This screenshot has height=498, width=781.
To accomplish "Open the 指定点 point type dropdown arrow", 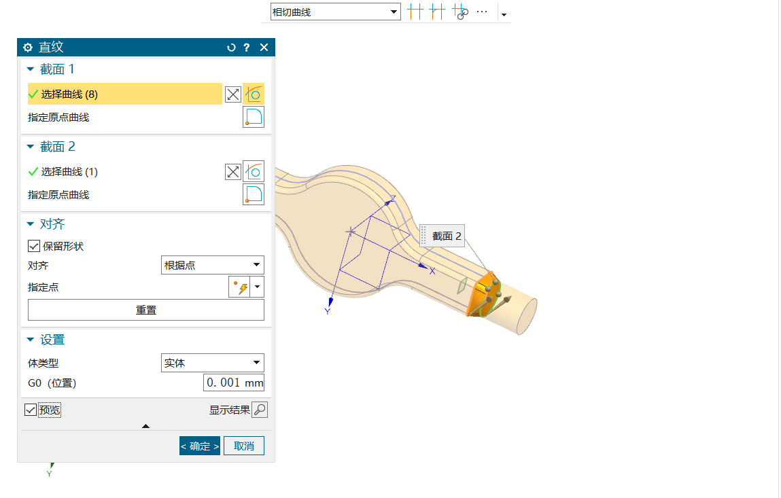I will pyautogui.click(x=258, y=287).
